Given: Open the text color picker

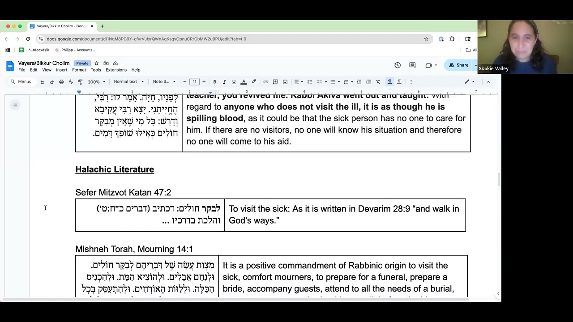Looking at the screenshot, I should tap(244, 82).
